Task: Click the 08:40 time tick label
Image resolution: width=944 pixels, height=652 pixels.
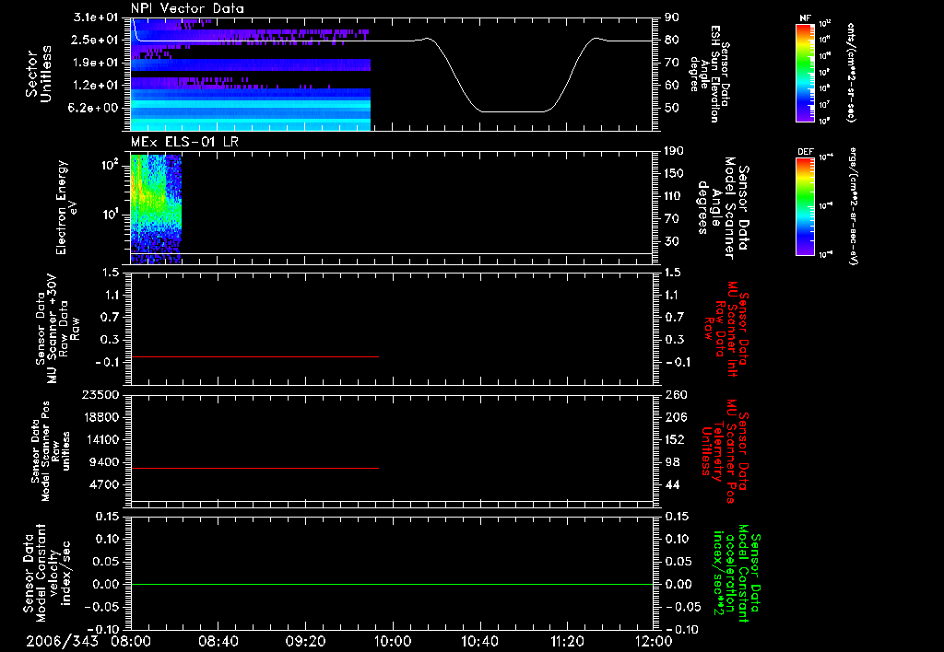Action: coord(218,641)
